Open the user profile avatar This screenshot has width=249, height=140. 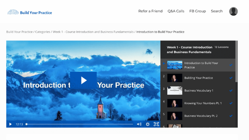[233, 11]
